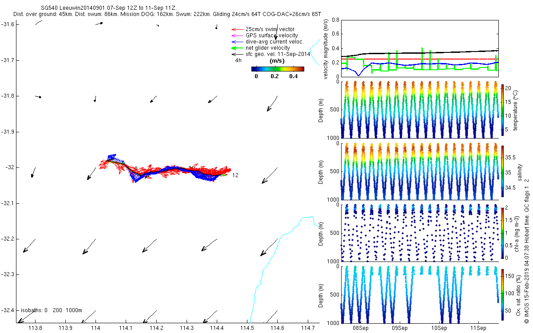Click longitude tick label 114.7
The width and height of the screenshot is (533, 333).
[x=307, y=328]
